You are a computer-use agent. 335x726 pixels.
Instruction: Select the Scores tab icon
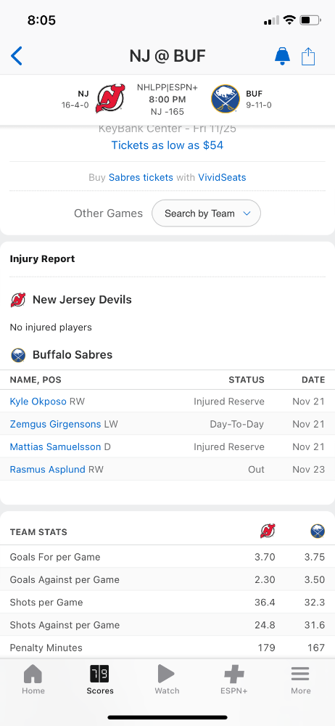click(x=100, y=674)
